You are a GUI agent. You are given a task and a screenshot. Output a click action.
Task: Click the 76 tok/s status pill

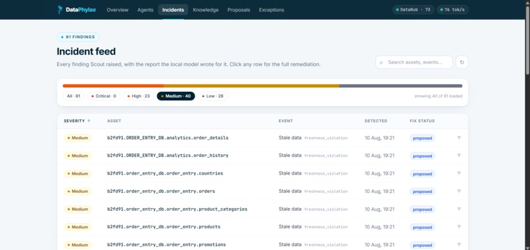pos(452,10)
